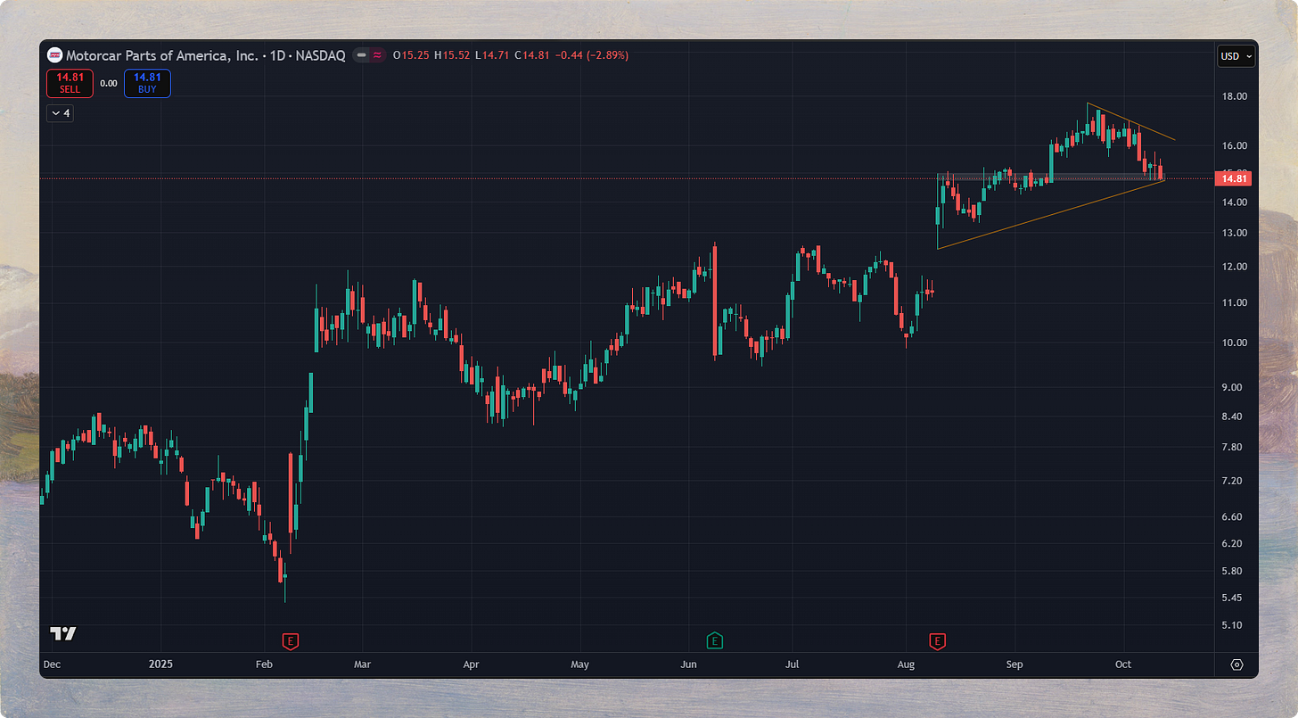
Task: Click the green earnings E marker in June
Action: coord(714,640)
